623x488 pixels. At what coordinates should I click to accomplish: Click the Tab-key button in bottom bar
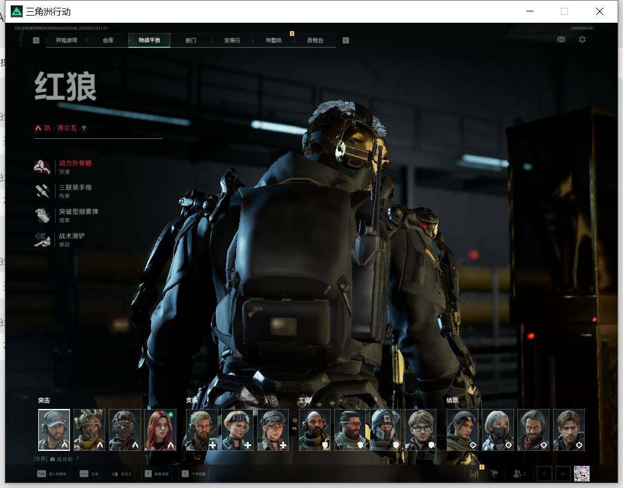pyautogui.click(x=52, y=474)
